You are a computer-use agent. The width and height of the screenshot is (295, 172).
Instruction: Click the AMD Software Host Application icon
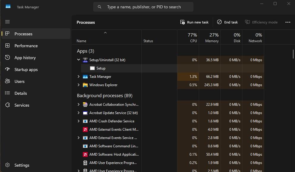[85, 154]
